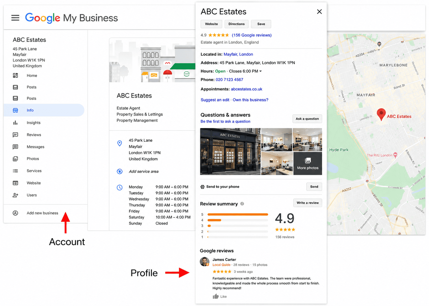Viewport: 429px width, 306px height.
Task: Click the Google My Business logo
Action: [x=71, y=18]
